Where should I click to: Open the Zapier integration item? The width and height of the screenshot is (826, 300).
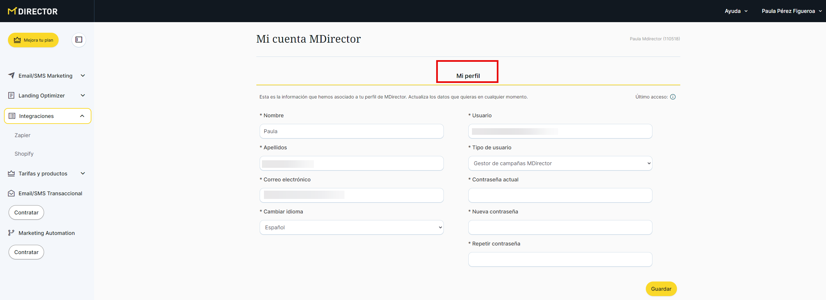pos(23,135)
